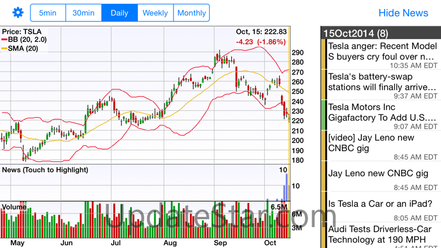
Task: Tap the Volume panel label
Action: (14, 207)
